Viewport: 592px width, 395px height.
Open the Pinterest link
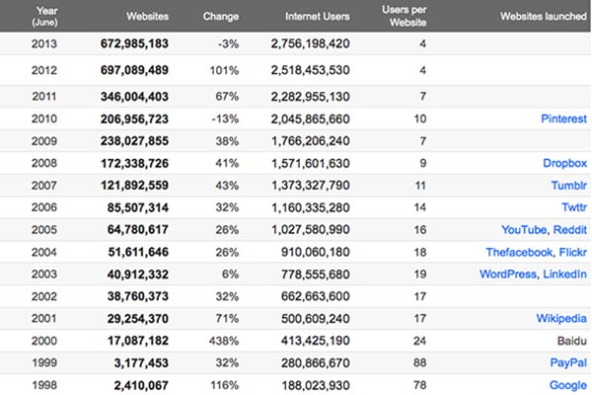click(x=563, y=118)
